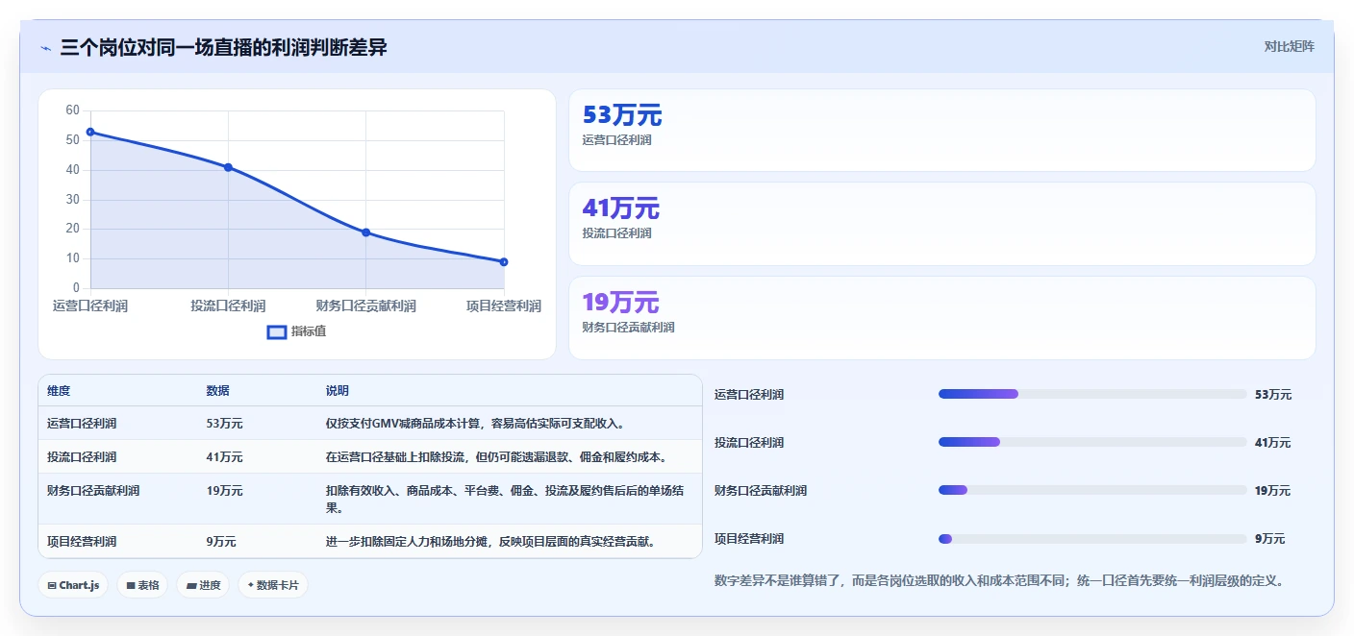Click the 数据 column header in the table

click(x=218, y=391)
